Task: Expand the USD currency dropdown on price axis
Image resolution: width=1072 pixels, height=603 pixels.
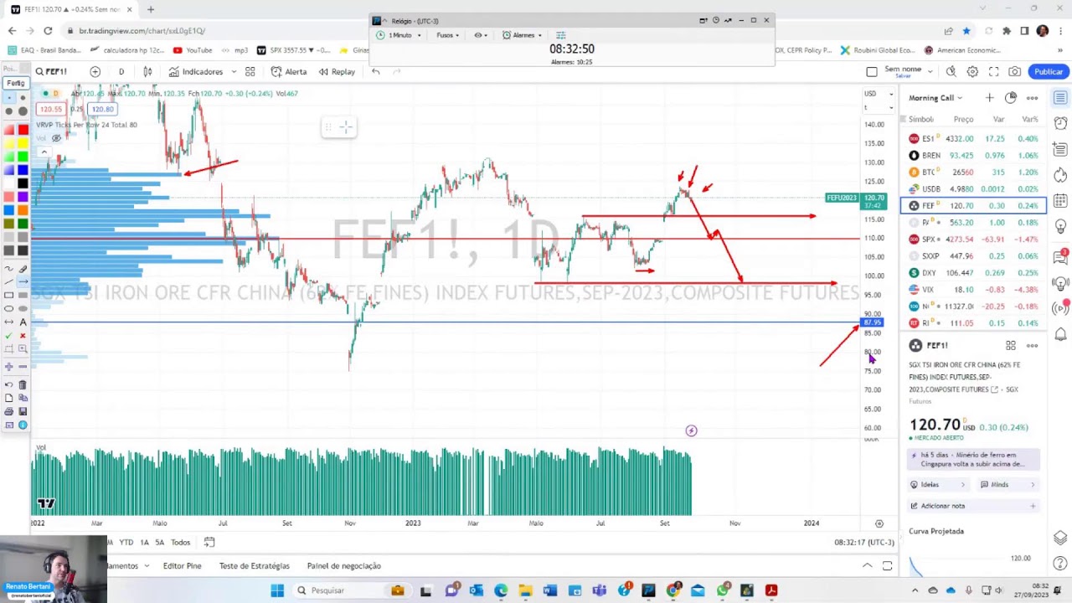Action: (878, 93)
